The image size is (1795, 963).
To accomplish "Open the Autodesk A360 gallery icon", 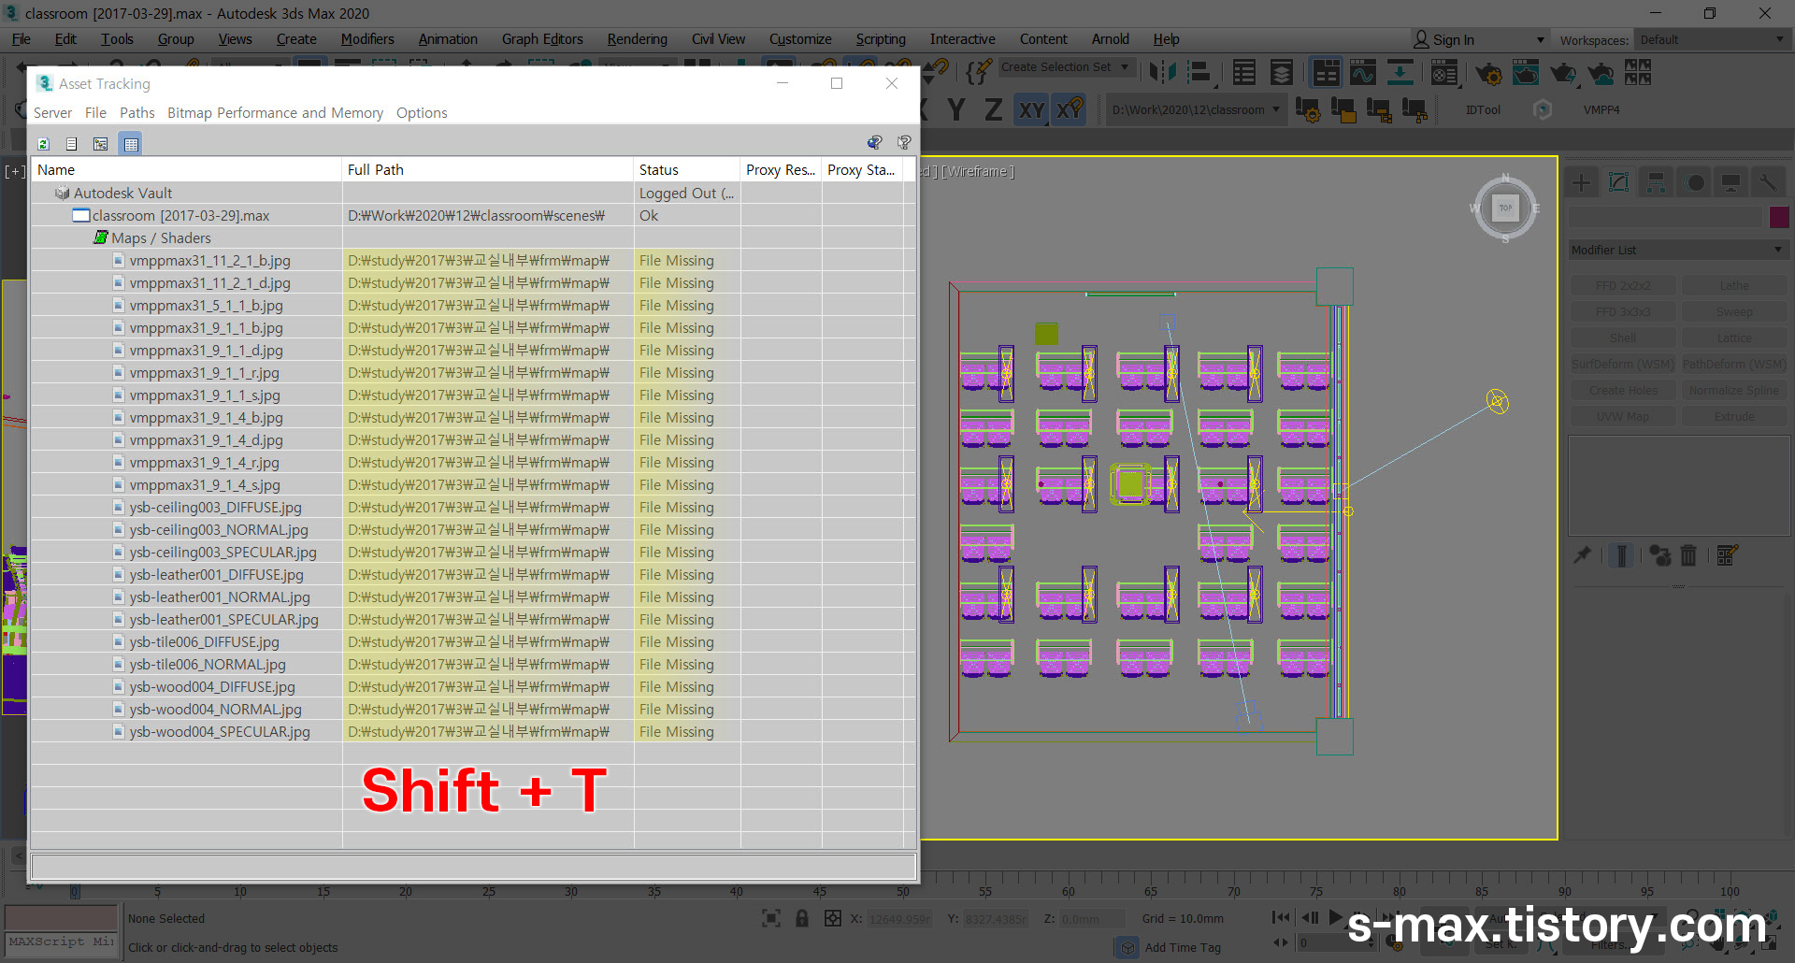I will pyautogui.click(x=1638, y=73).
